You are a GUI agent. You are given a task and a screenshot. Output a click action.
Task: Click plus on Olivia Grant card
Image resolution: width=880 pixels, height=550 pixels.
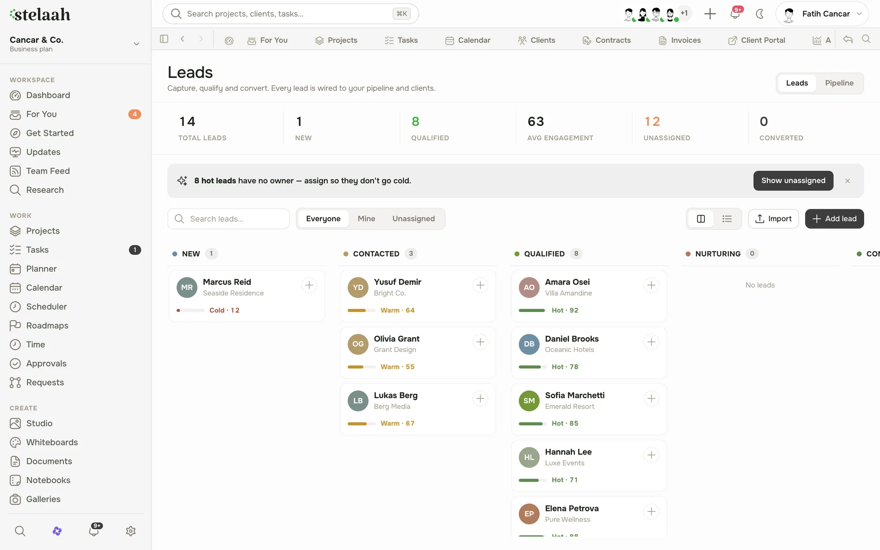click(x=480, y=342)
